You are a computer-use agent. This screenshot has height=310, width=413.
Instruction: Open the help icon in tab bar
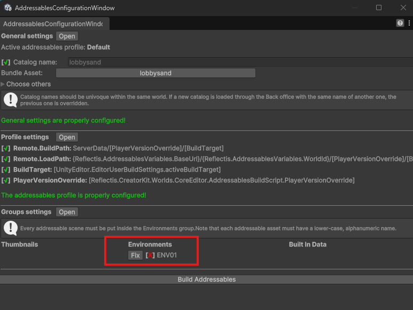point(400,23)
